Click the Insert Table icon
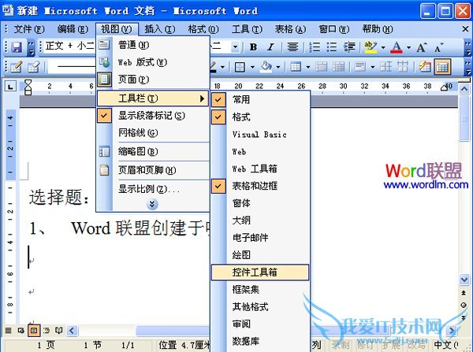 pyautogui.click(x=296, y=67)
